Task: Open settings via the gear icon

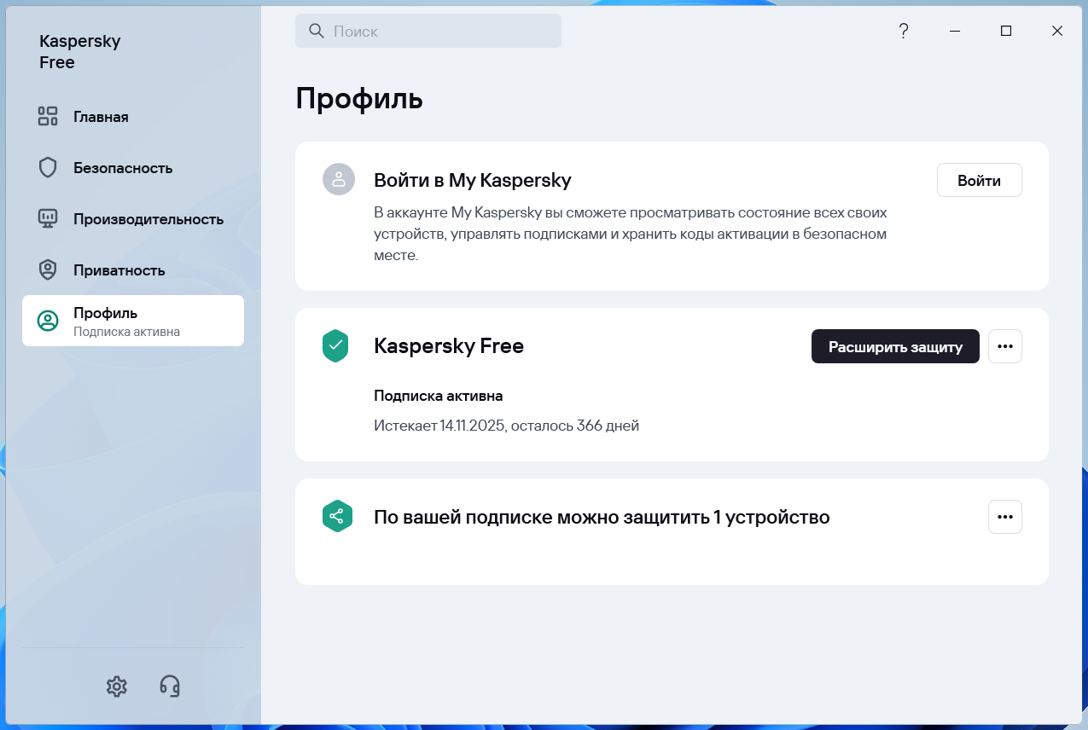Action: click(117, 686)
